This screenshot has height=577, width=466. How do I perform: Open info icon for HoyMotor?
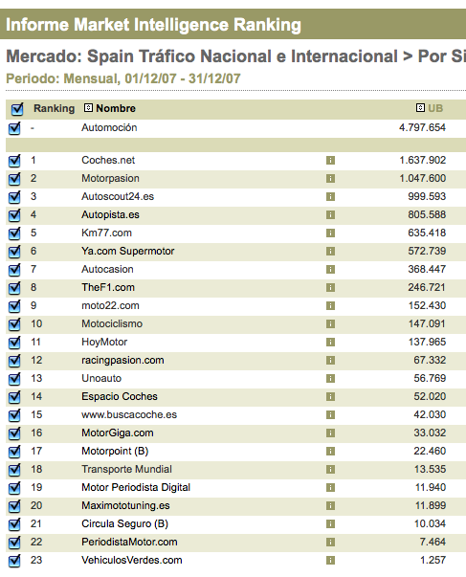pos(330,343)
